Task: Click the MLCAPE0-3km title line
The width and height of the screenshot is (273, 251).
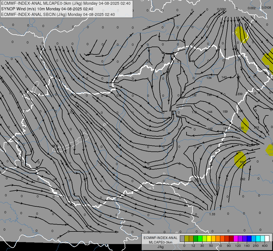Action: 66,3
